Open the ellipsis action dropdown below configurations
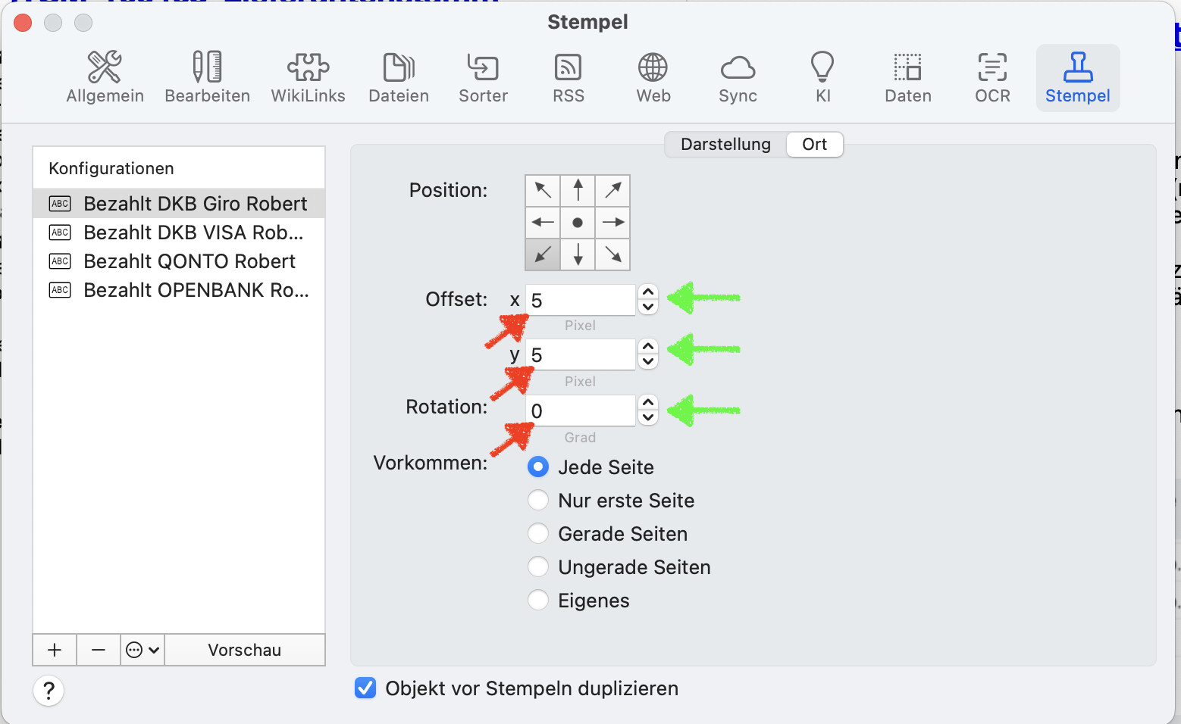The width and height of the screenshot is (1181, 724). tap(143, 650)
